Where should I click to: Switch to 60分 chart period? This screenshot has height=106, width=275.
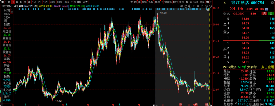coord(59,2)
